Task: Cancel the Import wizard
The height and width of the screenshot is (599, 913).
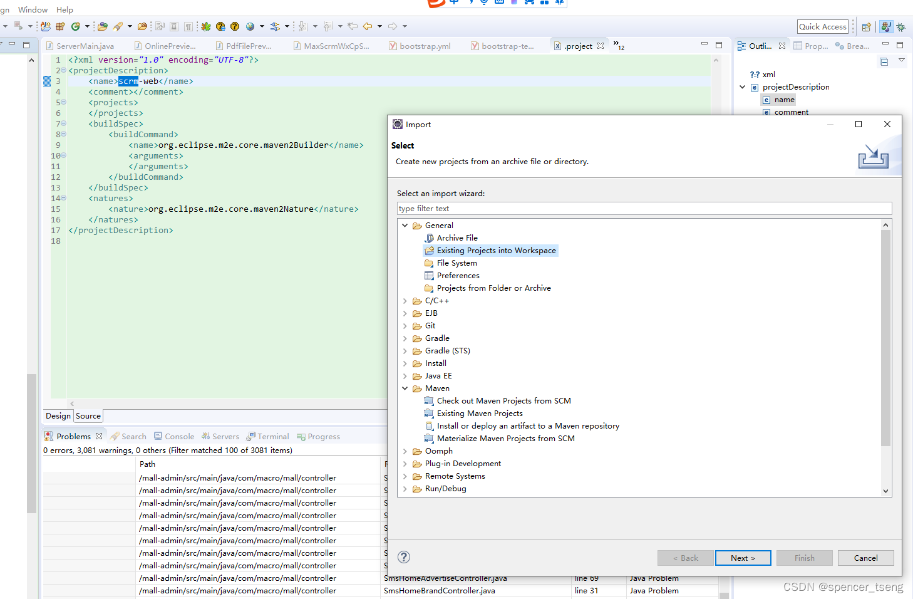Action: click(x=865, y=558)
